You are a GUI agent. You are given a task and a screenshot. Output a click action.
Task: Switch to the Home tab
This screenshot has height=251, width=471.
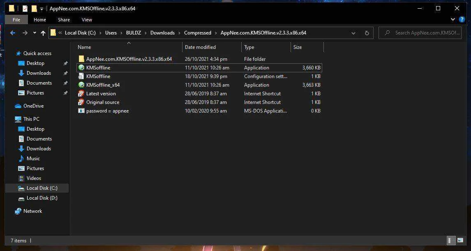(39, 20)
